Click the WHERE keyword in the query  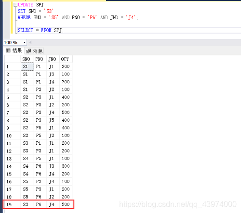(24, 17)
